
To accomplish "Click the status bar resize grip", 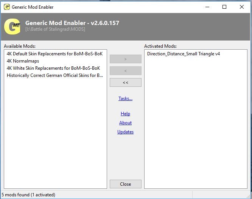I will point(248,196).
